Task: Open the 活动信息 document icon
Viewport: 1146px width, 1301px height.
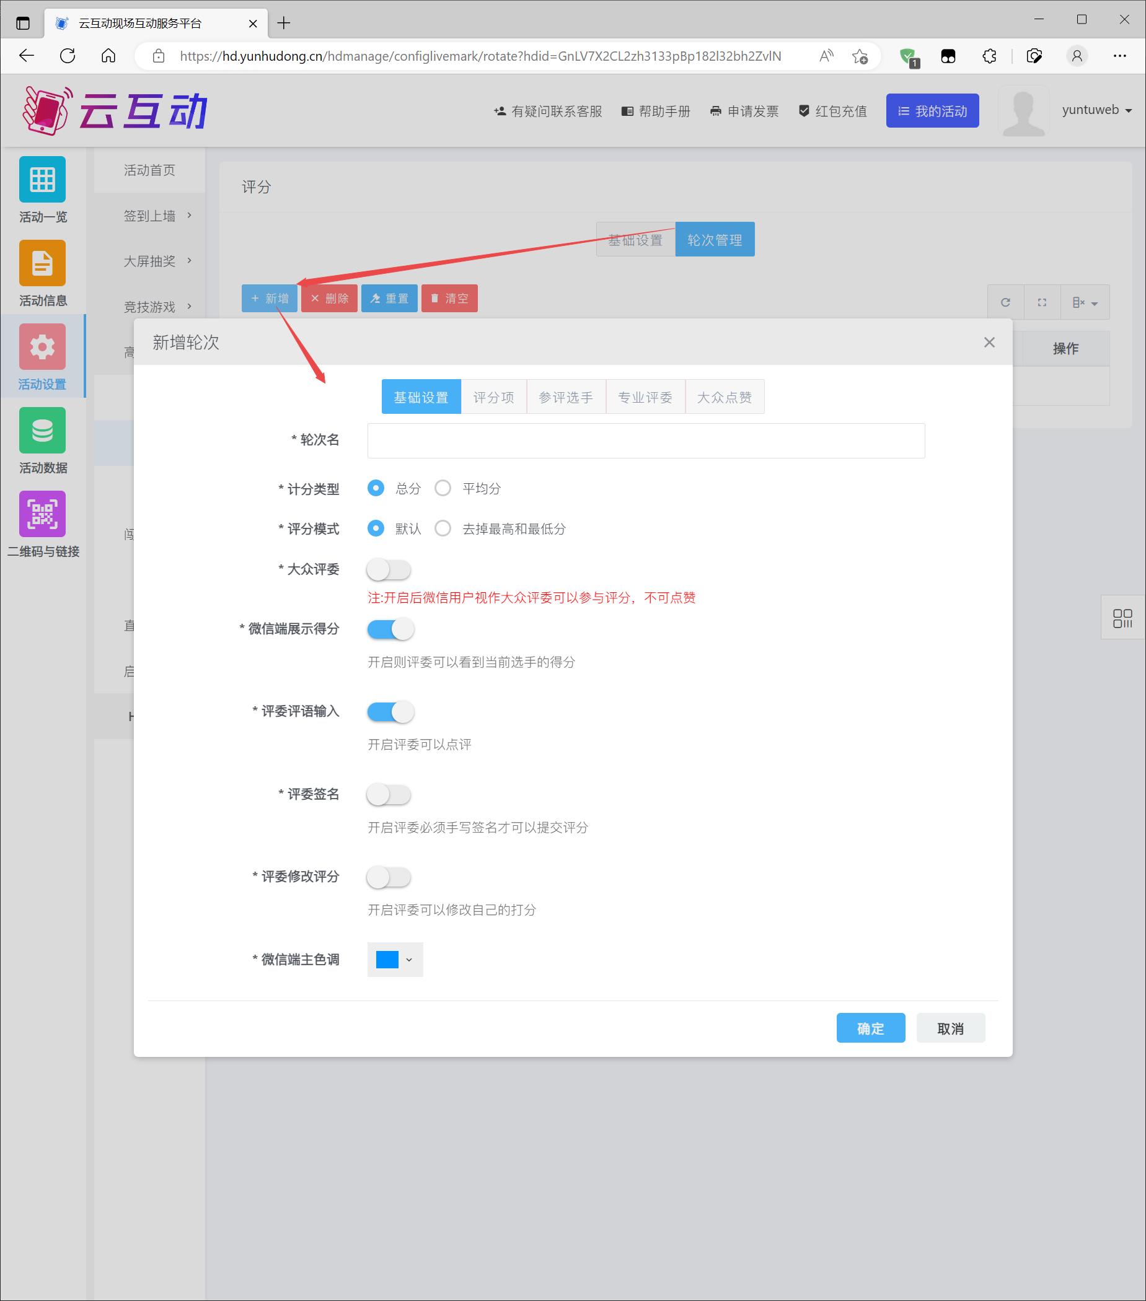Action: [42, 263]
